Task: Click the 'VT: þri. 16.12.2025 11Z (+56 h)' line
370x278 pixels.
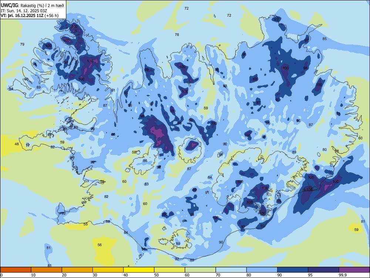Action: pyautogui.click(x=30, y=16)
